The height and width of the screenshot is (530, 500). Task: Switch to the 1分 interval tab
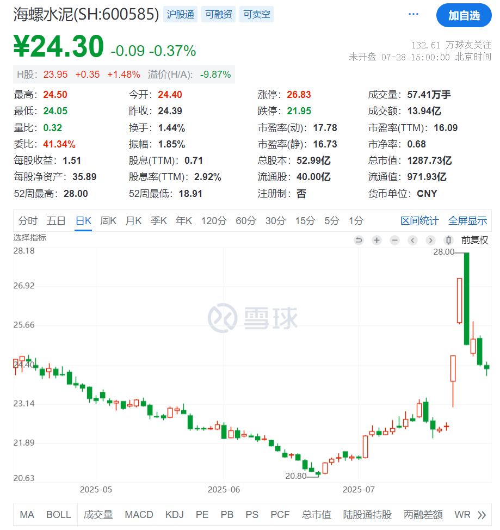point(356,221)
